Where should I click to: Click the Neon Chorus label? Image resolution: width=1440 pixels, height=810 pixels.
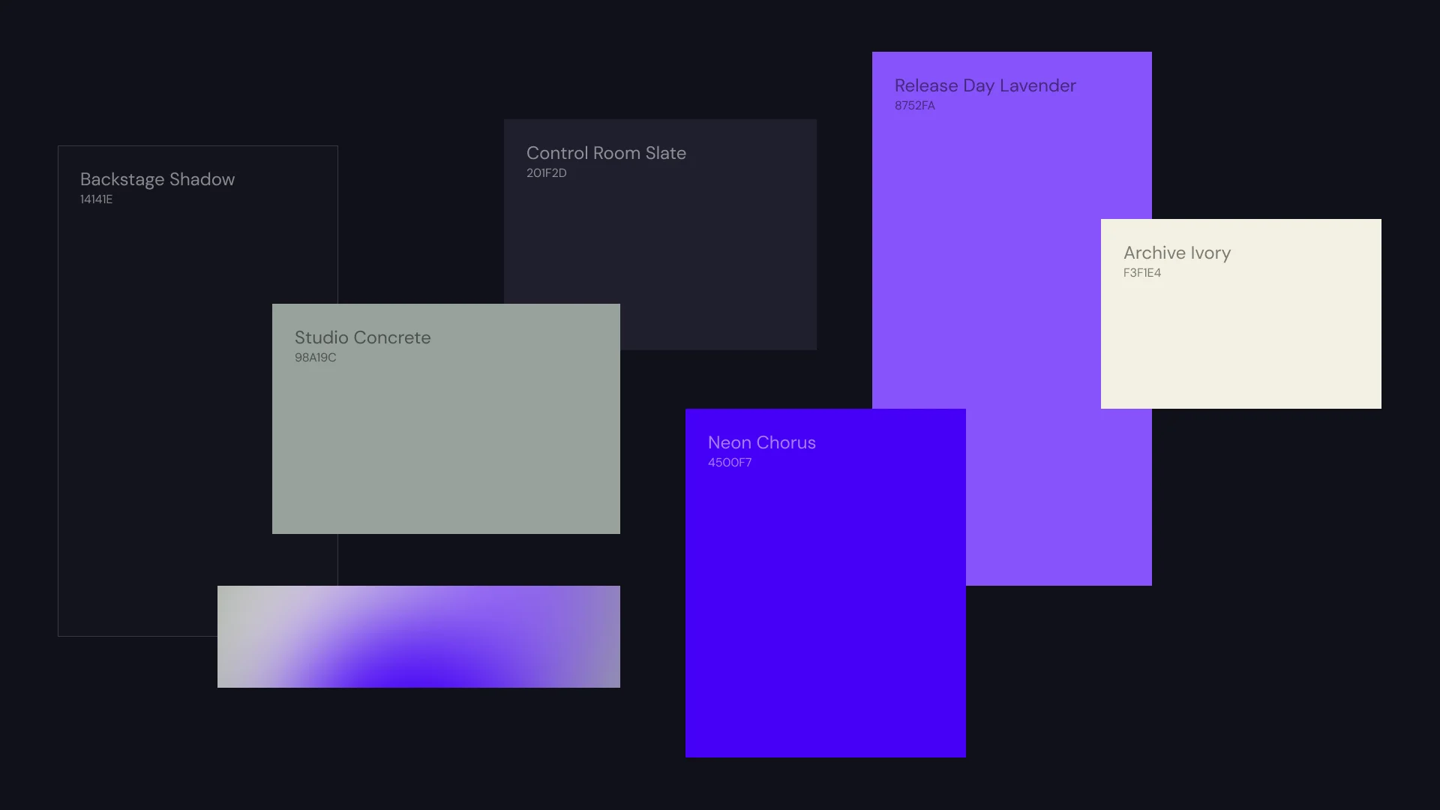click(761, 442)
